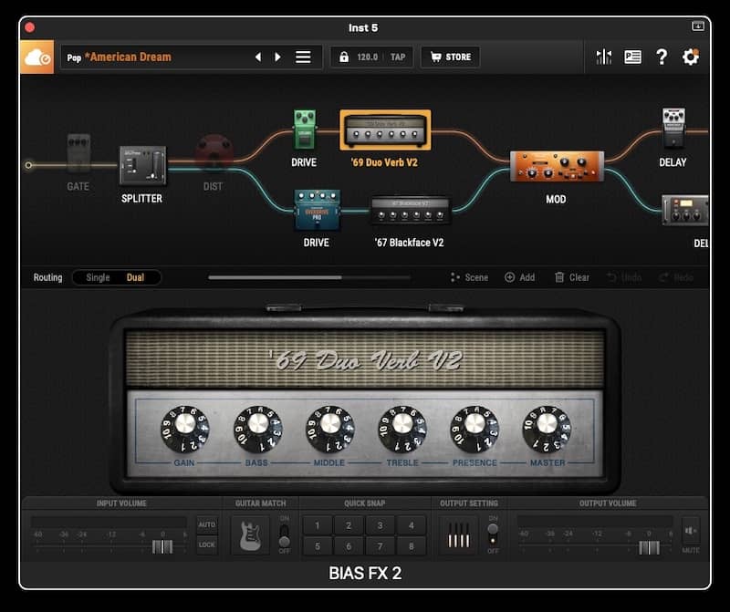730x612 pixels.
Task: Open the MIDI preset card icon
Action: click(632, 57)
